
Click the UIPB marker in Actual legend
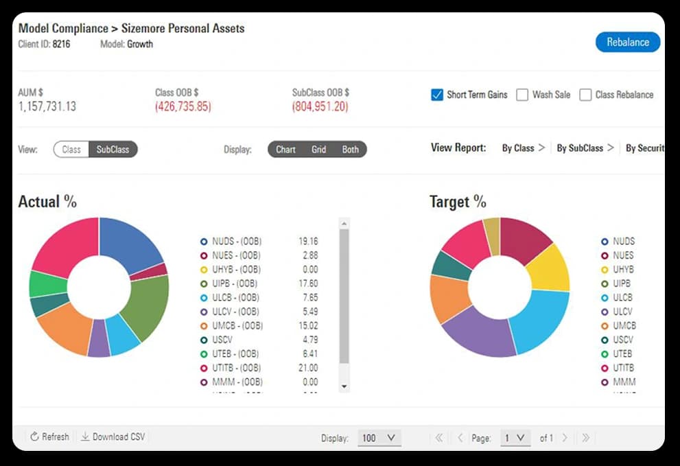[204, 283]
